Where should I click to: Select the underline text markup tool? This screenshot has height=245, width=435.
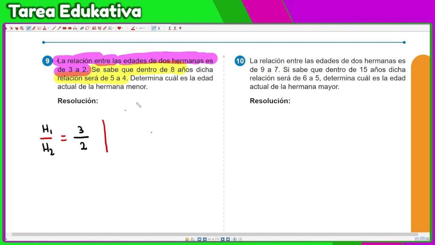170,28
